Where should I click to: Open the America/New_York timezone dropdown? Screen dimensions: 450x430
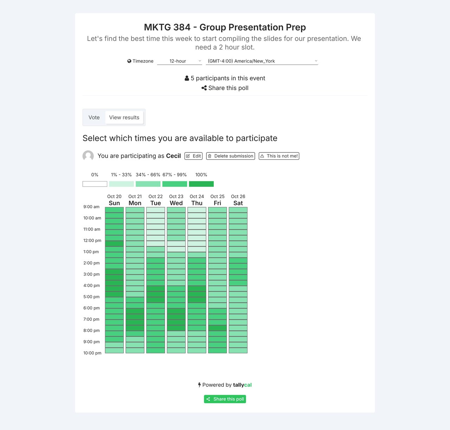262,61
